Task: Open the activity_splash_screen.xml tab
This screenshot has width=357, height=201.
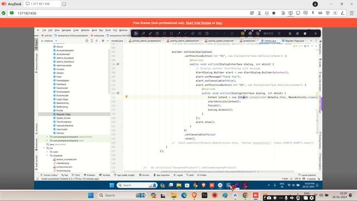Action: [221, 41]
